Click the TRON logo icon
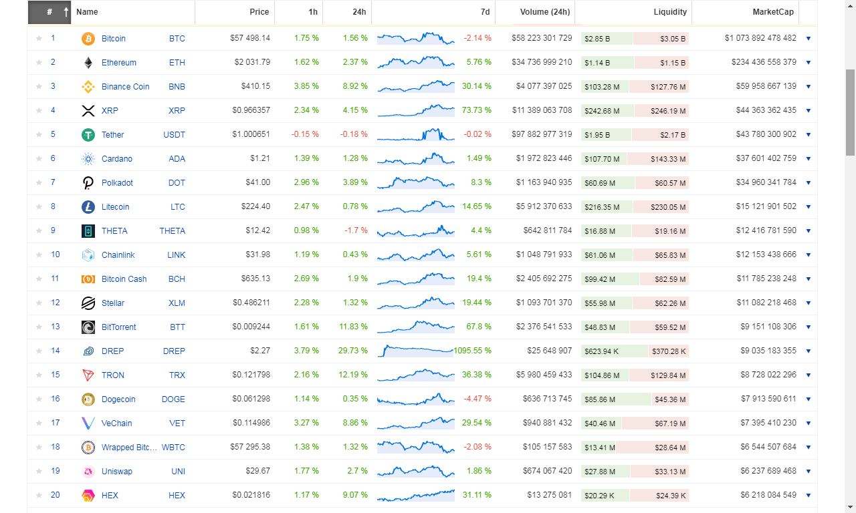 [88, 375]
